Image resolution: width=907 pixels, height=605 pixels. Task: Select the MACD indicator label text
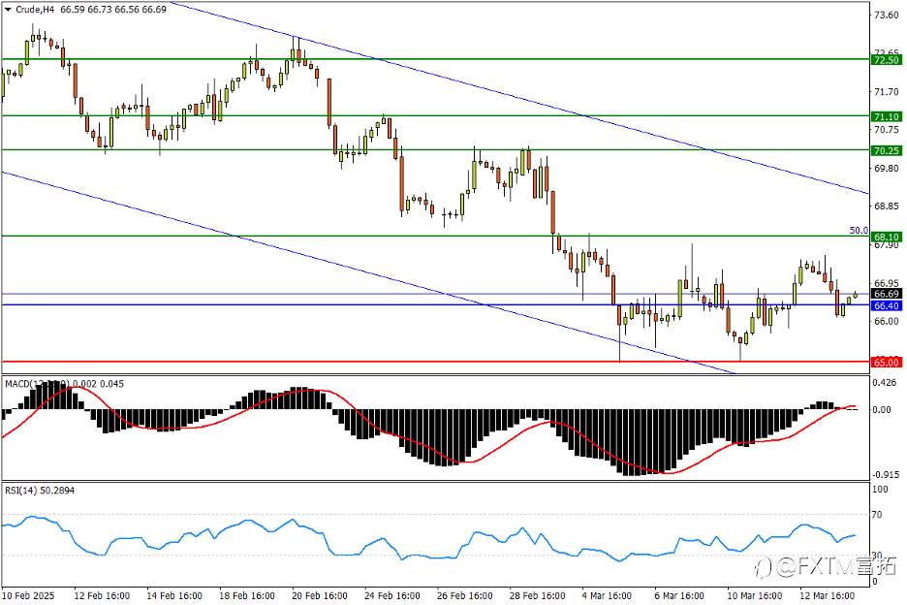click(64, 383)
